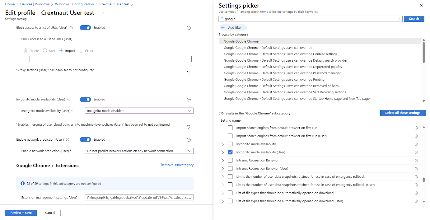Click the Search button

(414, 19)
